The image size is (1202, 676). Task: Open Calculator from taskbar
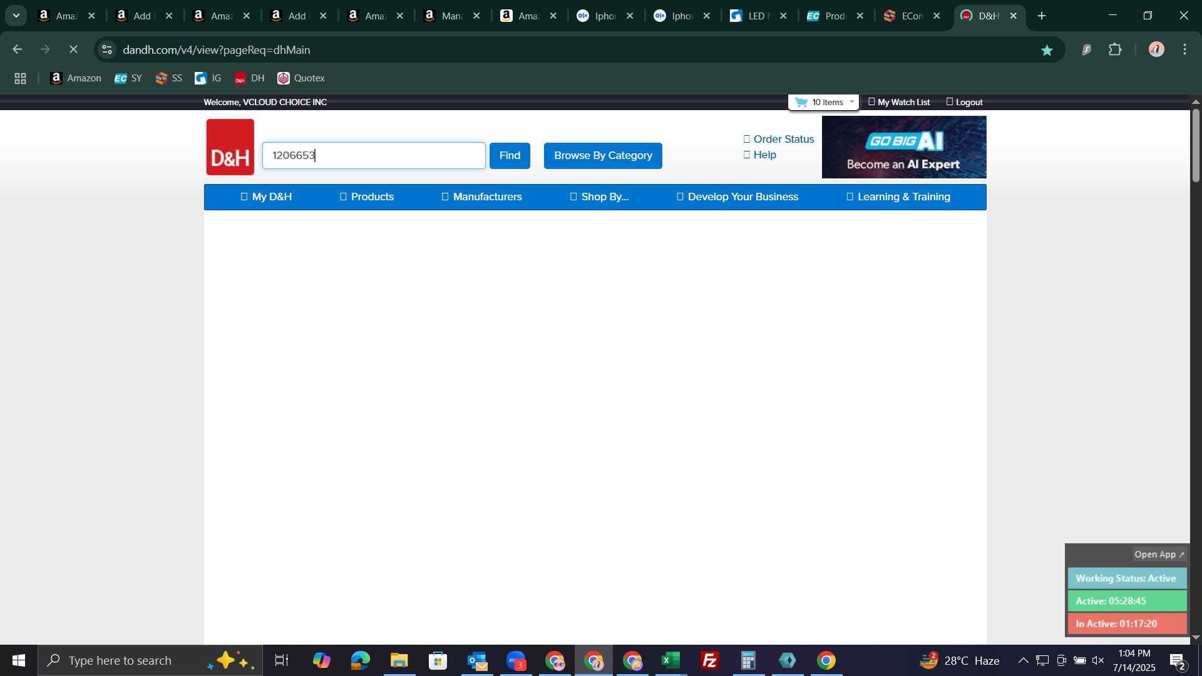click(x=749, y=660)
